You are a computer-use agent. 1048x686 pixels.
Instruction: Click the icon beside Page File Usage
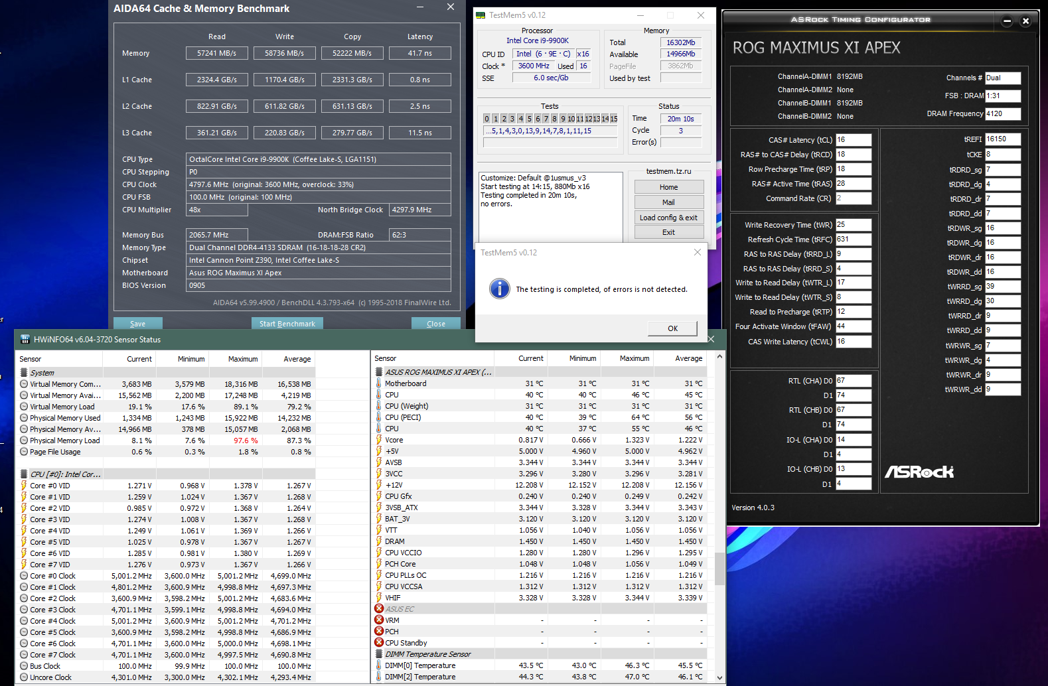tap(24, 452)
